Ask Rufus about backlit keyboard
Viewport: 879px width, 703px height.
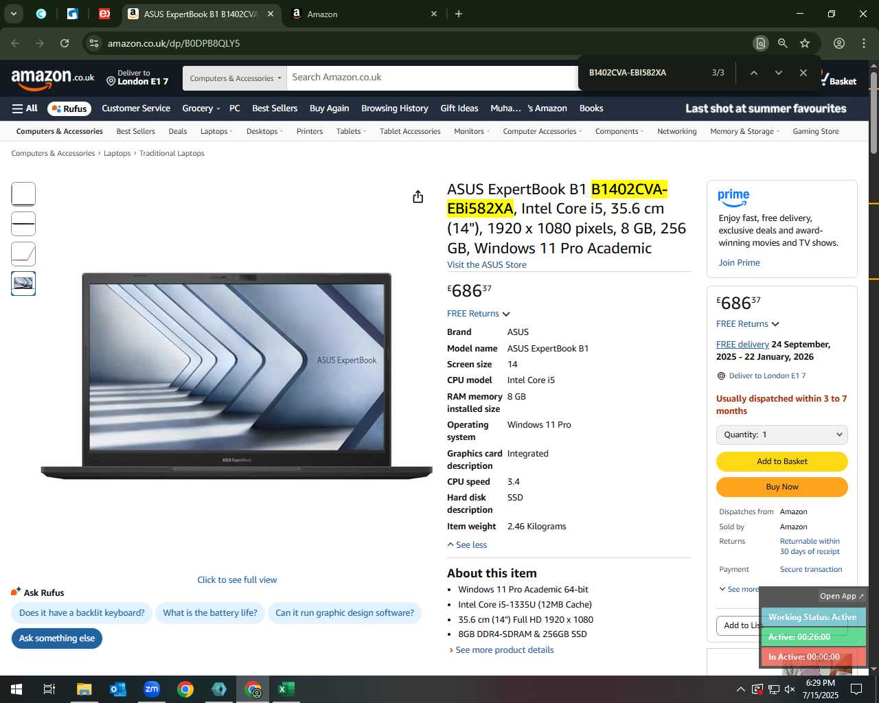tap(82, 613)
